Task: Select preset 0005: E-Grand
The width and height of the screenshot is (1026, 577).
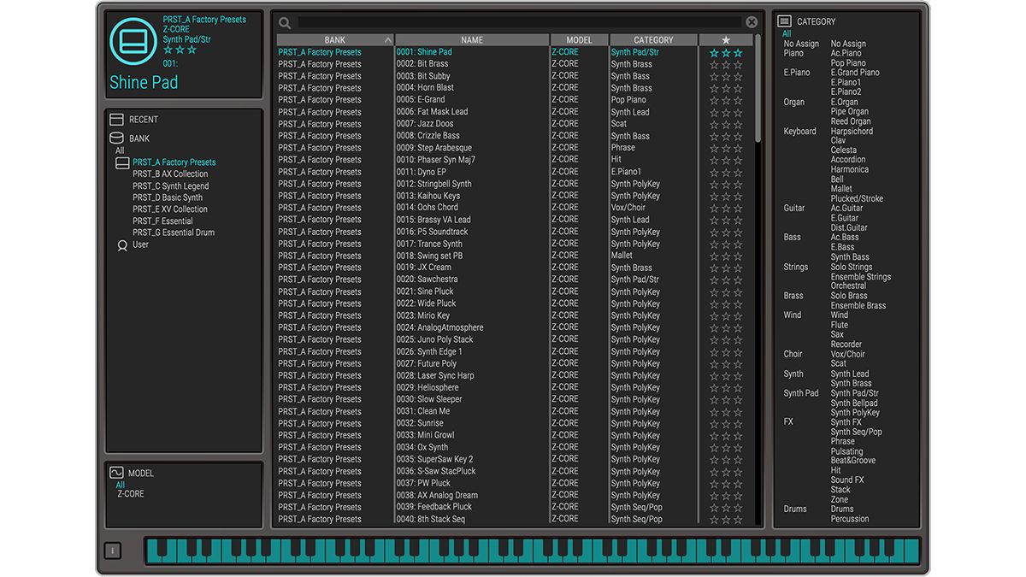Action: pos(421,100)
